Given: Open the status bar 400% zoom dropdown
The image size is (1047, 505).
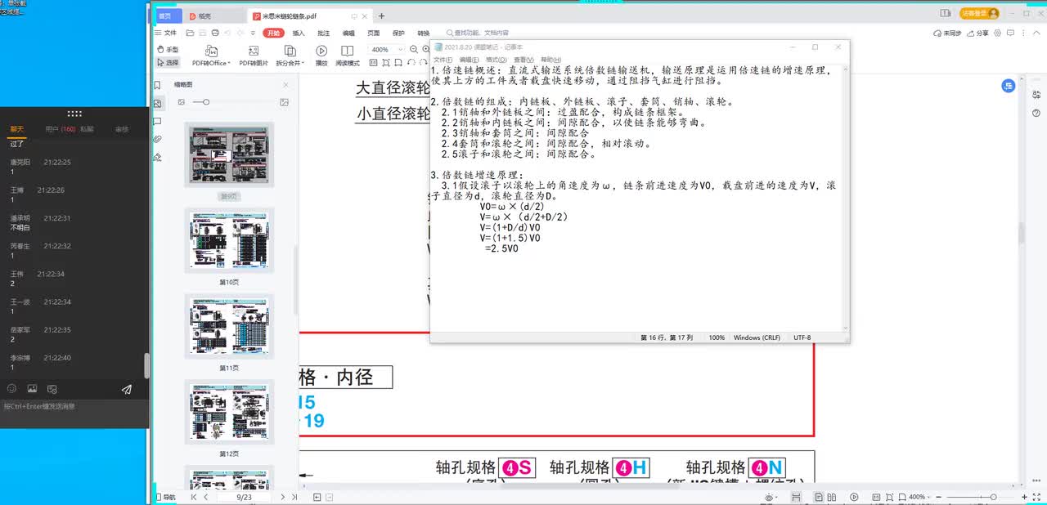Looking at the screenshot, I should (x=919, y=497).
